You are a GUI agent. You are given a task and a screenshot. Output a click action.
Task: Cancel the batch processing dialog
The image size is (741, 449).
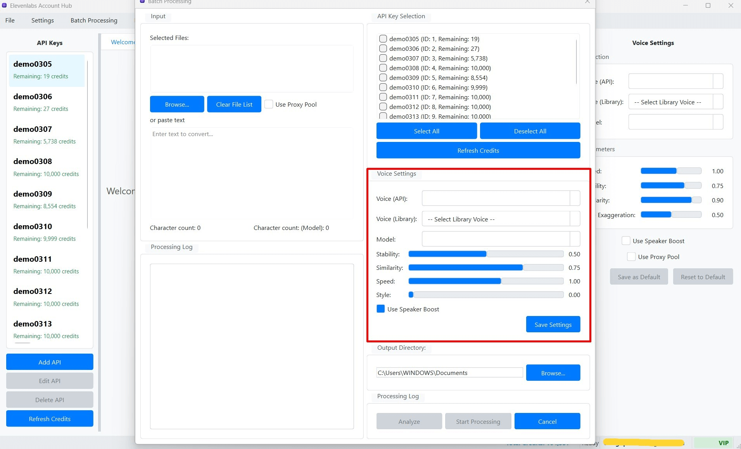click(547, 421)
